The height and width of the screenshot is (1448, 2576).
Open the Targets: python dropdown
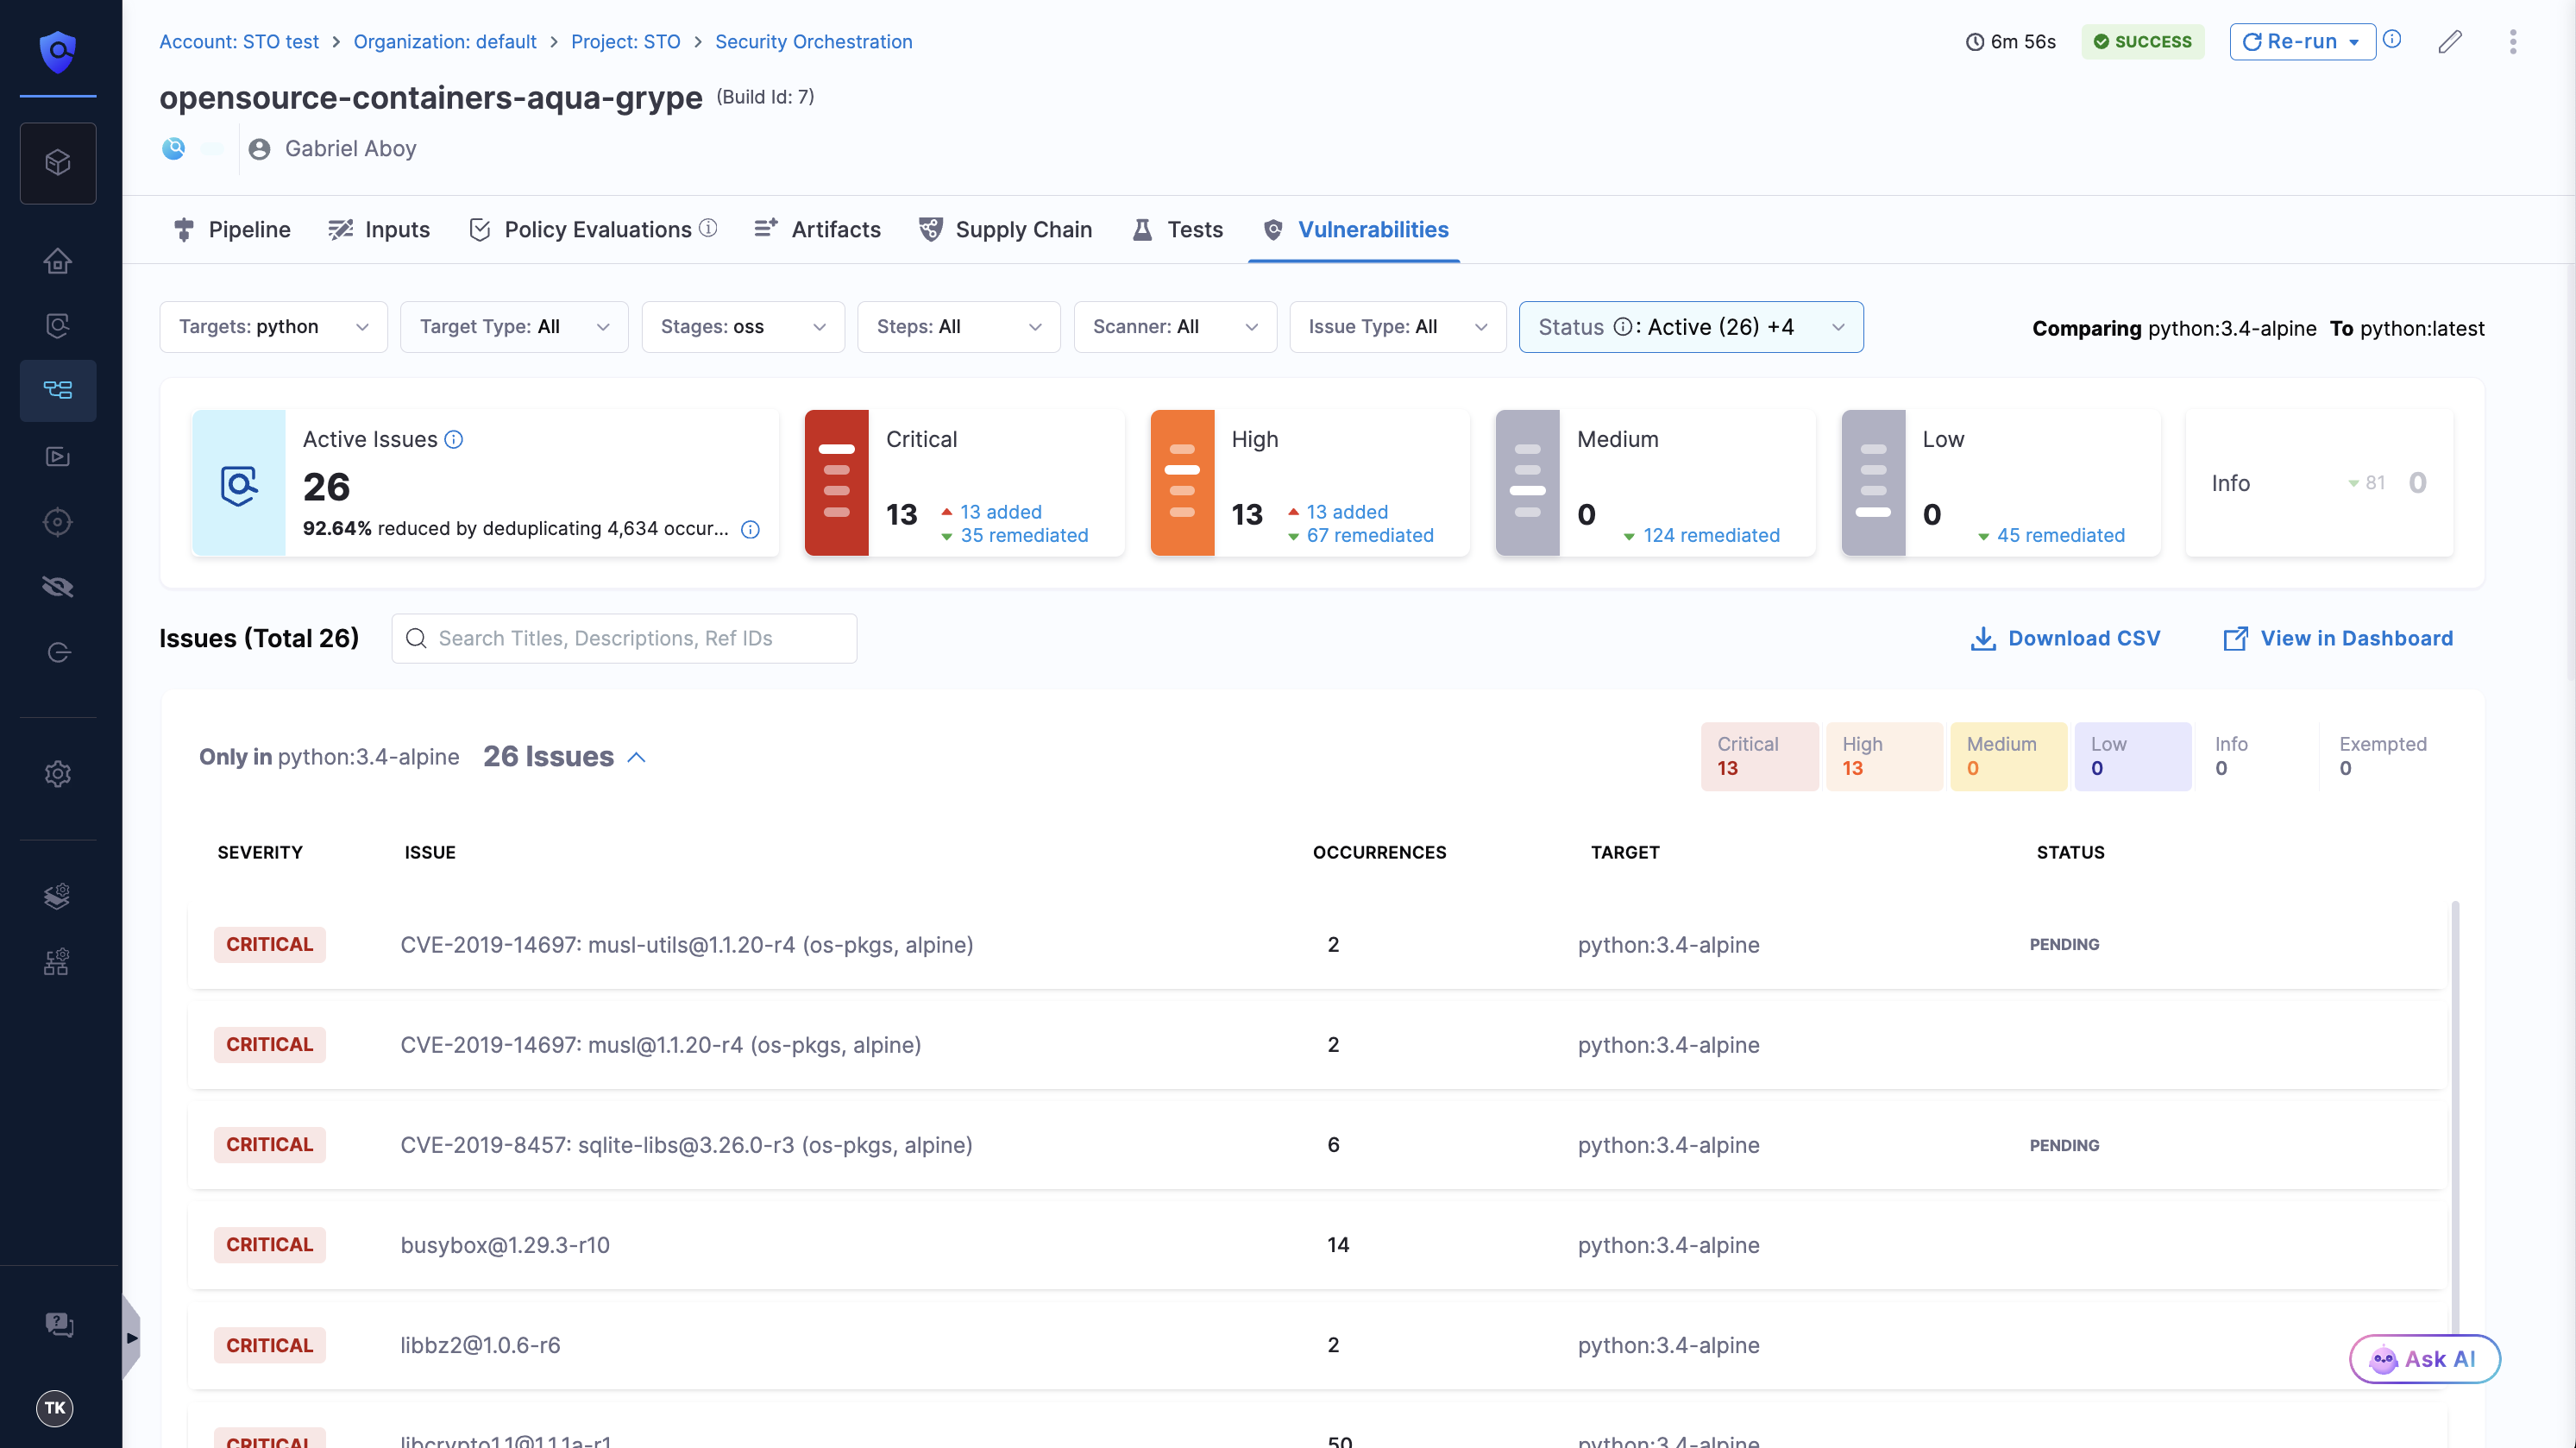[273, 327]
